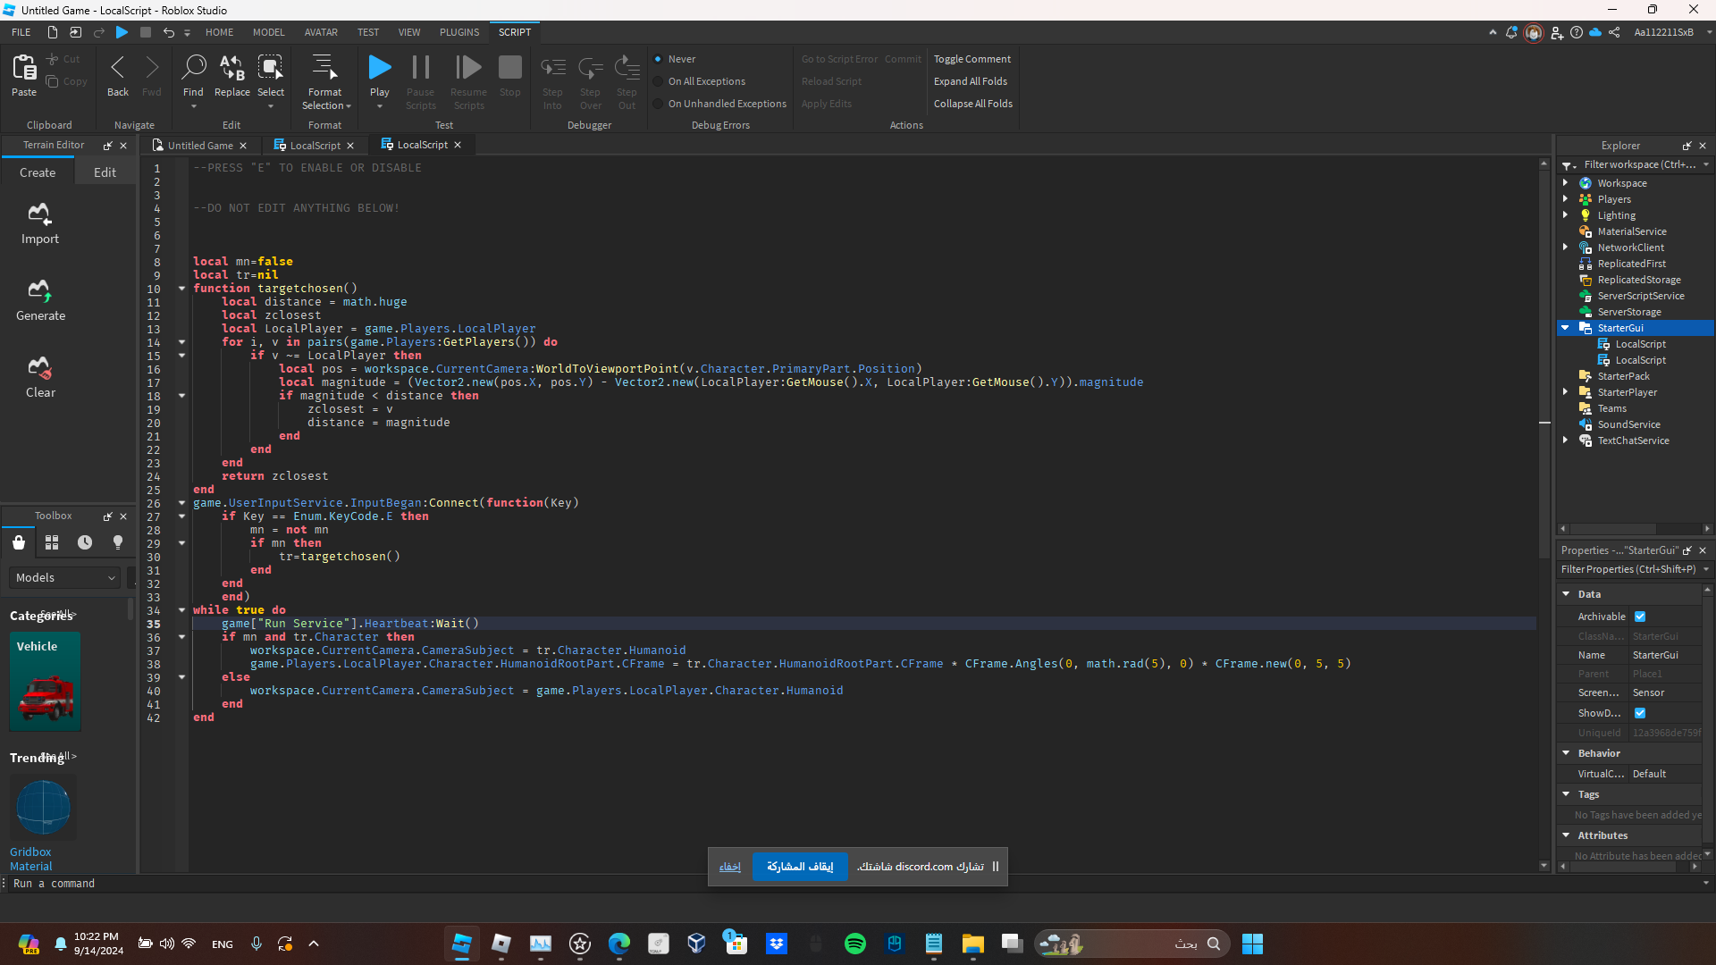
Task: Click Toggle Comment action
Action: (x=972, y=59)
